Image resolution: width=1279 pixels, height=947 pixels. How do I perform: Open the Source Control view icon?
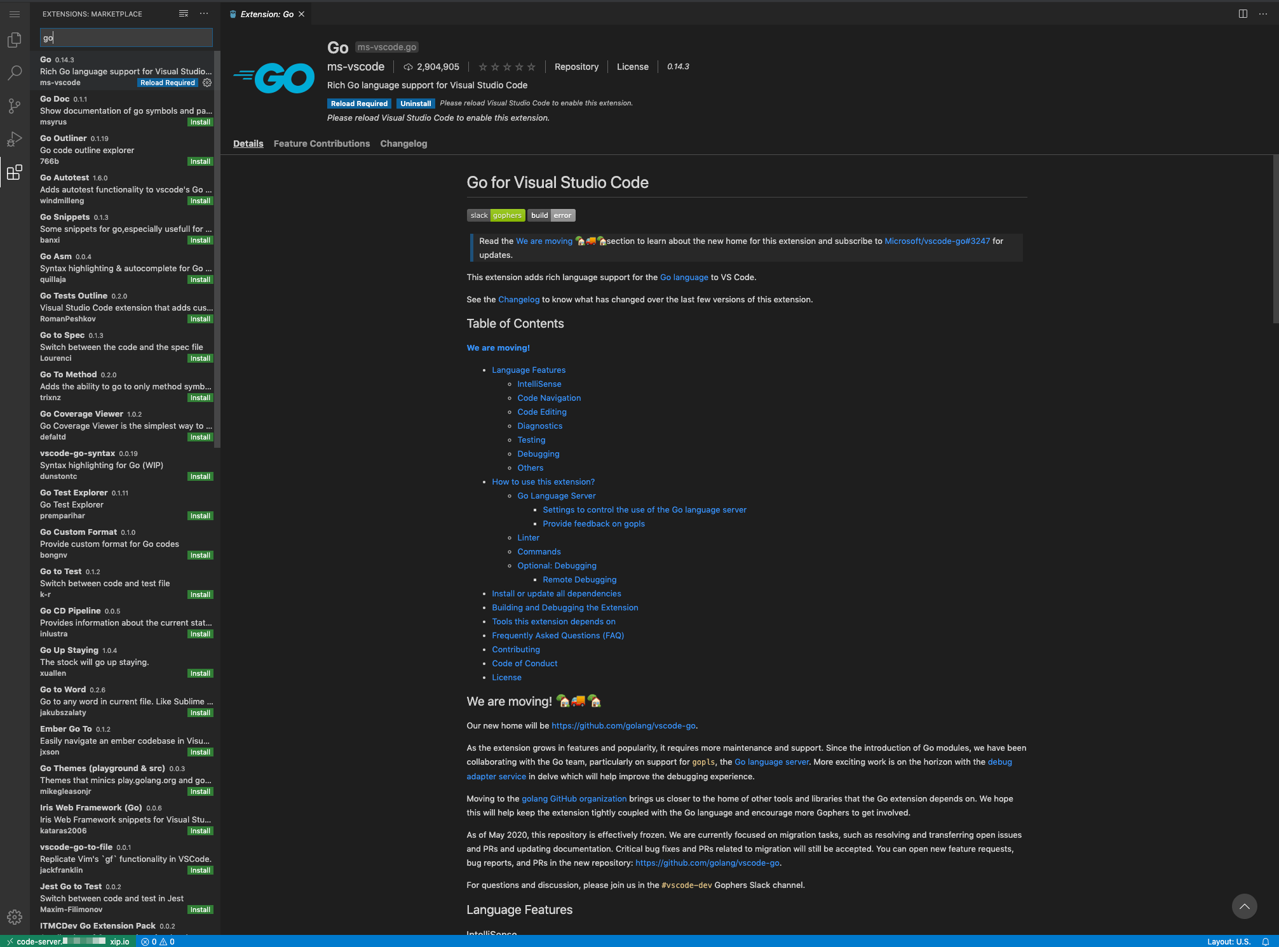15,106
